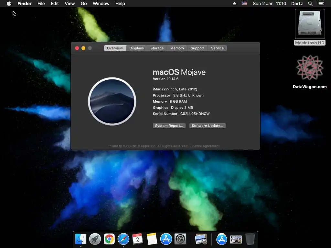Click the date and time Sun 2 Jan
Image resolution: width=331 pixels, height=248 pixels.
pos(269,4)
